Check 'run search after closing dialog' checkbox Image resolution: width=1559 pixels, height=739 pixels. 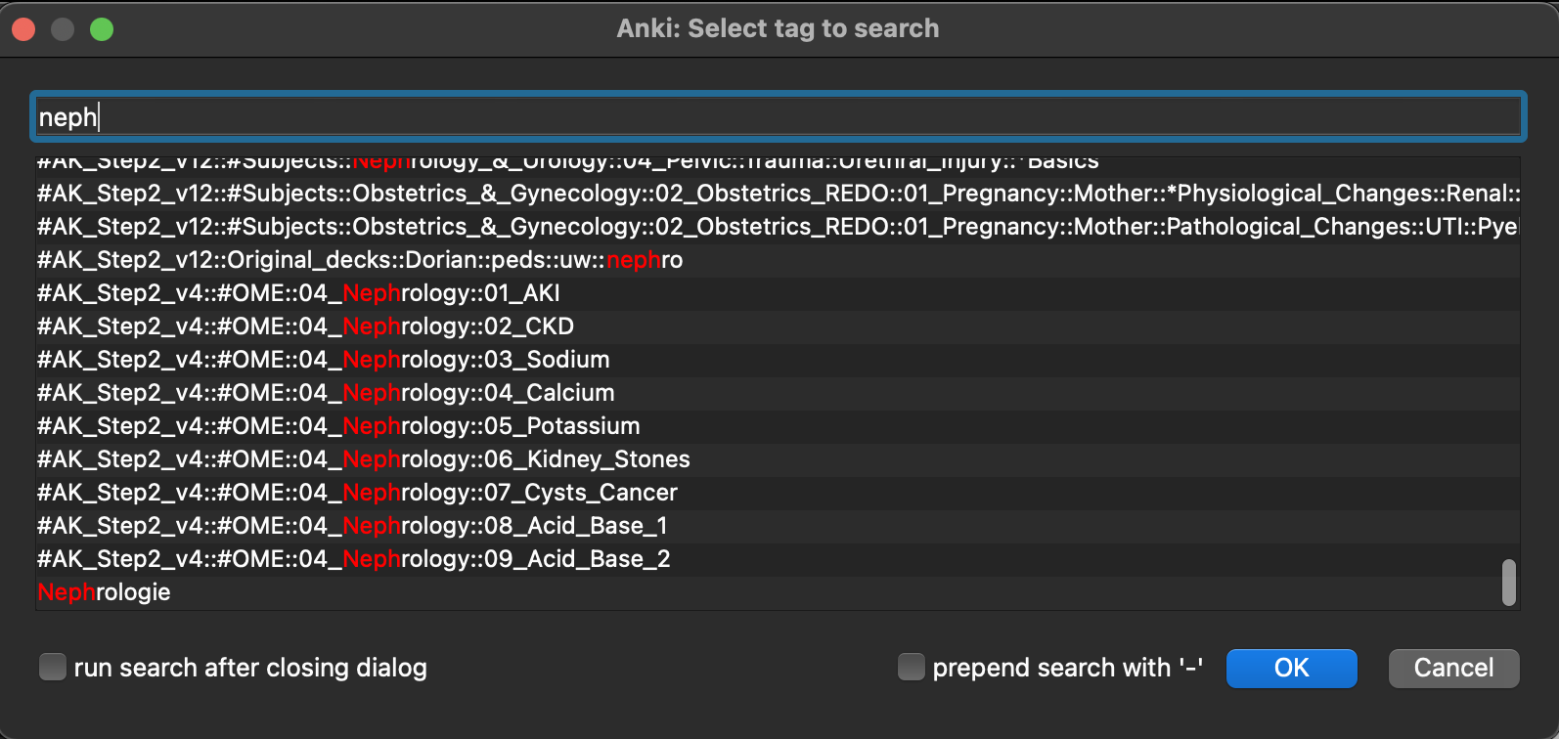click(52, 668)
